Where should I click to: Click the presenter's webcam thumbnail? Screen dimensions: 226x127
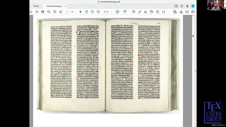217,5
